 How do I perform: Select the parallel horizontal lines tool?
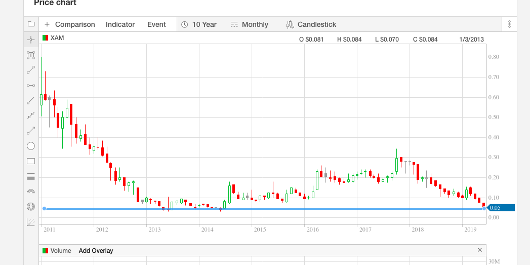point(31,176)
